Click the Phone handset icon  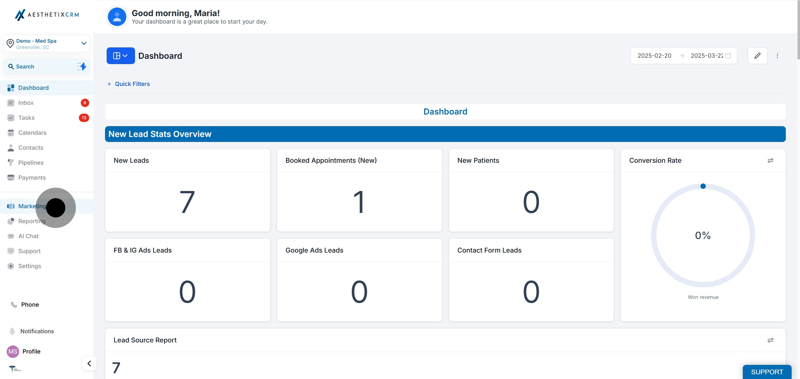14,305
